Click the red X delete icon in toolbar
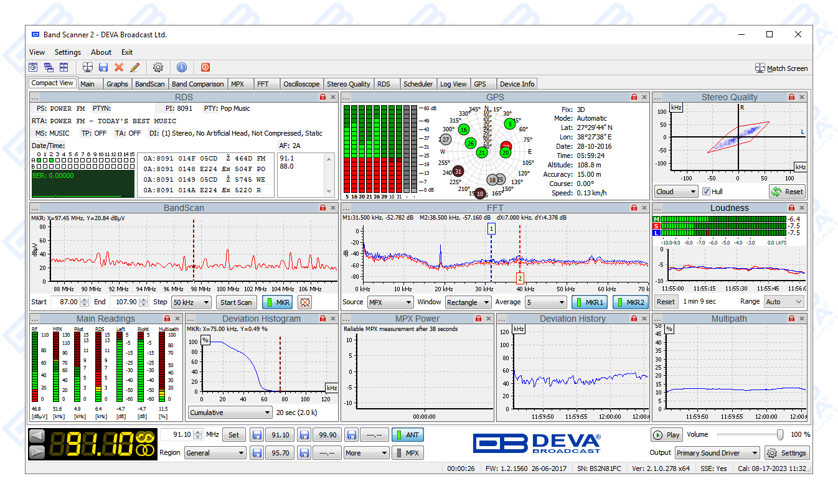This screenshot has height=499, width=838. (119, 67)
